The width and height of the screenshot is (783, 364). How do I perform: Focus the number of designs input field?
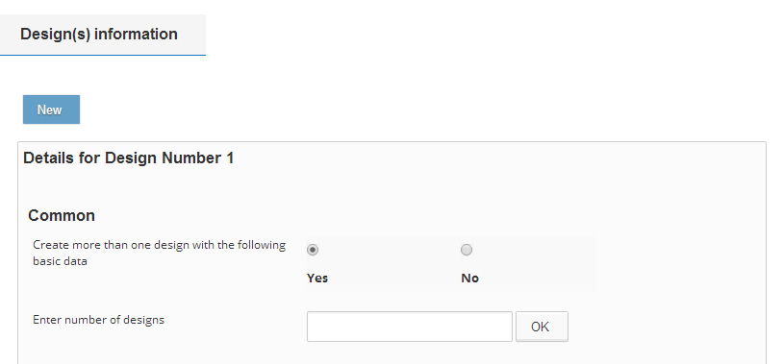click(410, 327)
